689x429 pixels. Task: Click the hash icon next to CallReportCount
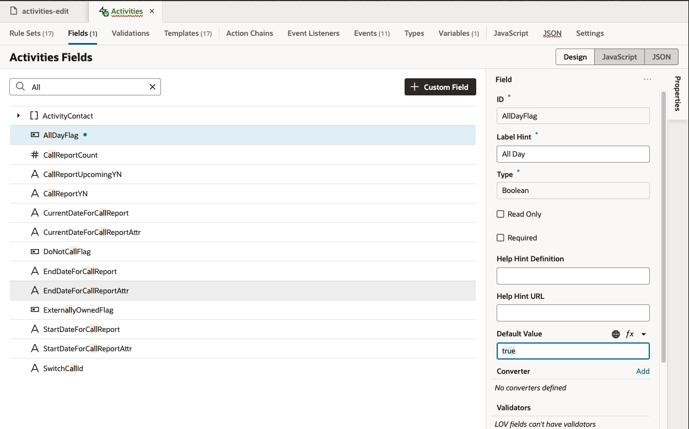(35, 155)
